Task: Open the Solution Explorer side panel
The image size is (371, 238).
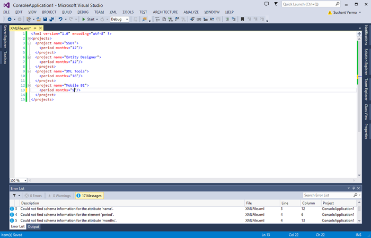Action: (x=366, y=61)
